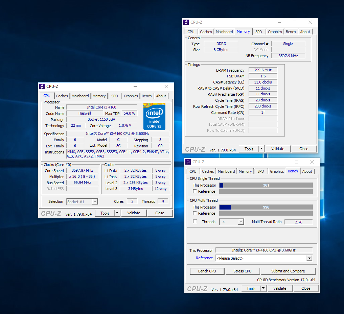Open Memory tab in the CPU window
Image resolution: width=344 pixels, height=314 pixels.
coord(99,96)
